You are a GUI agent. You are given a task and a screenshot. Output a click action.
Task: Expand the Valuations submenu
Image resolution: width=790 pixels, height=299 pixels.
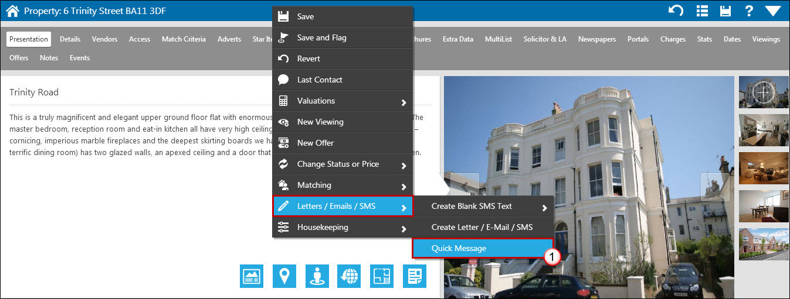[343, 101]
